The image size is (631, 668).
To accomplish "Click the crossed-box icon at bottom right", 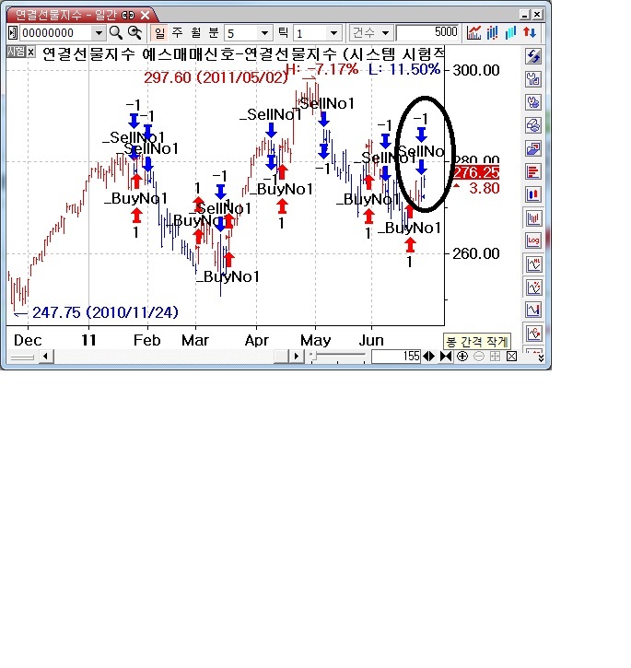I will click(511, 357).
